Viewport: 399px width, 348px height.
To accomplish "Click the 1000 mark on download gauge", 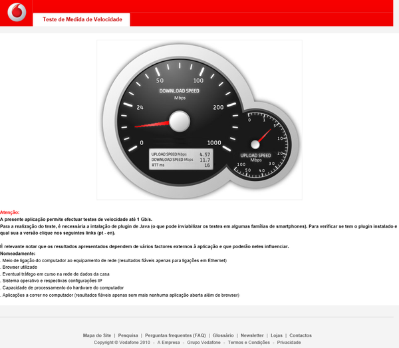I will tap(213, 142).
